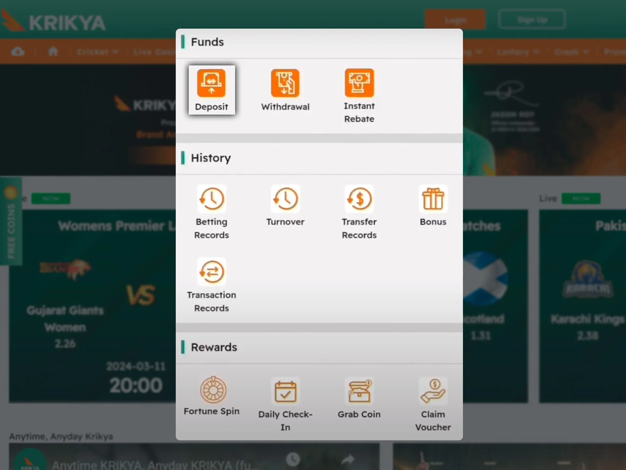Expand the Cricket menu dropdown
Viewport: 626px width, 470px height.
(97, 52)
